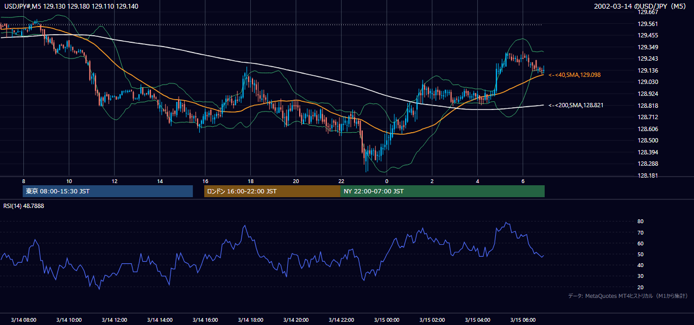
Task: Click the 128.288 price axis label
Action: [648, 164]
